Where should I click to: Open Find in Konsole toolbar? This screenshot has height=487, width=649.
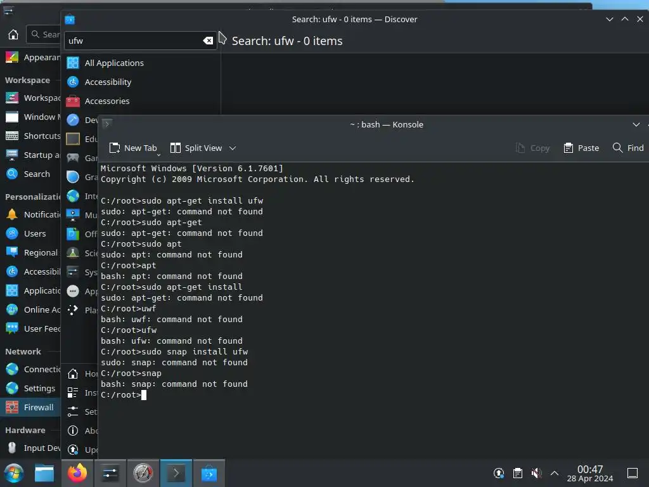[628, 148]
